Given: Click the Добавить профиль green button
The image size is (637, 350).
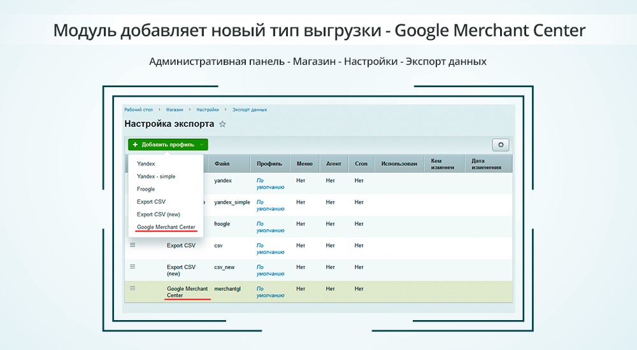Looking at the screenshot, I should [168, 144].
